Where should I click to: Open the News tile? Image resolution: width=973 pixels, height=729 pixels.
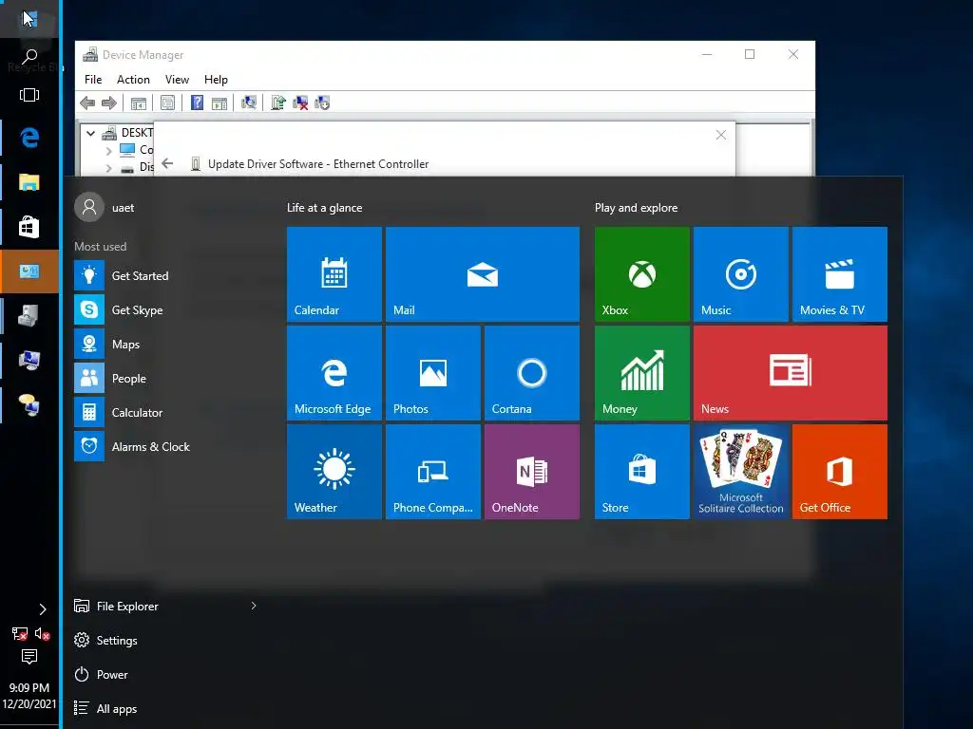click(x=790, y=372)
